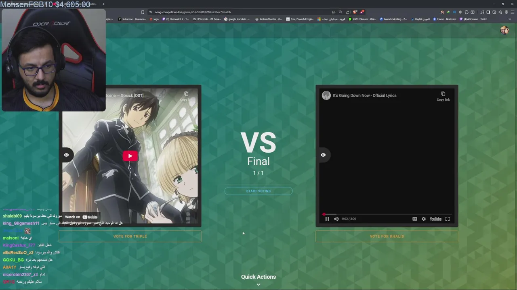This screenshot has height=290, width=517.
Task: Click the zoom magnifier icon in address bar
Action: click(340, 12)
